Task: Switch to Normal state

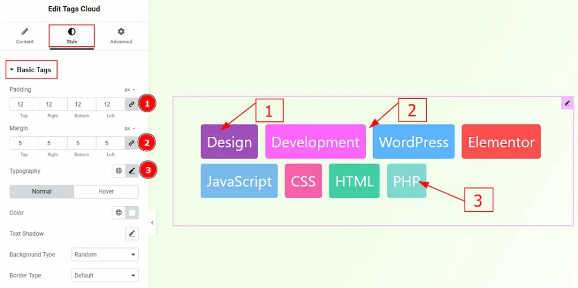Action: click(42, 191)
